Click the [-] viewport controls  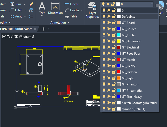click(x=4, y=37)
